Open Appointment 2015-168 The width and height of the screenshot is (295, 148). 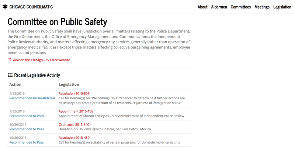76,111
